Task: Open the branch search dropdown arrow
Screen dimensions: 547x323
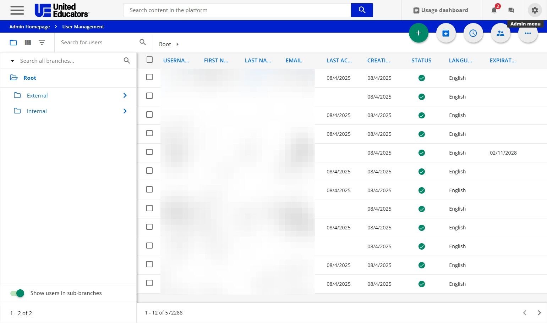Action: tap(12, 61)
